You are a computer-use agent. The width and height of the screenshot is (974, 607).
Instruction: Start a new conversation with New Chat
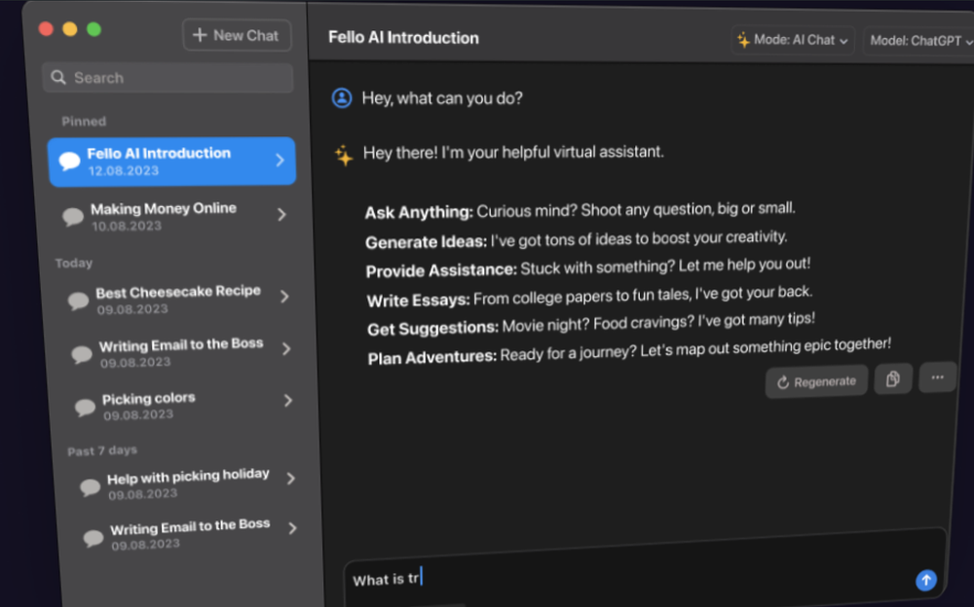237,35
